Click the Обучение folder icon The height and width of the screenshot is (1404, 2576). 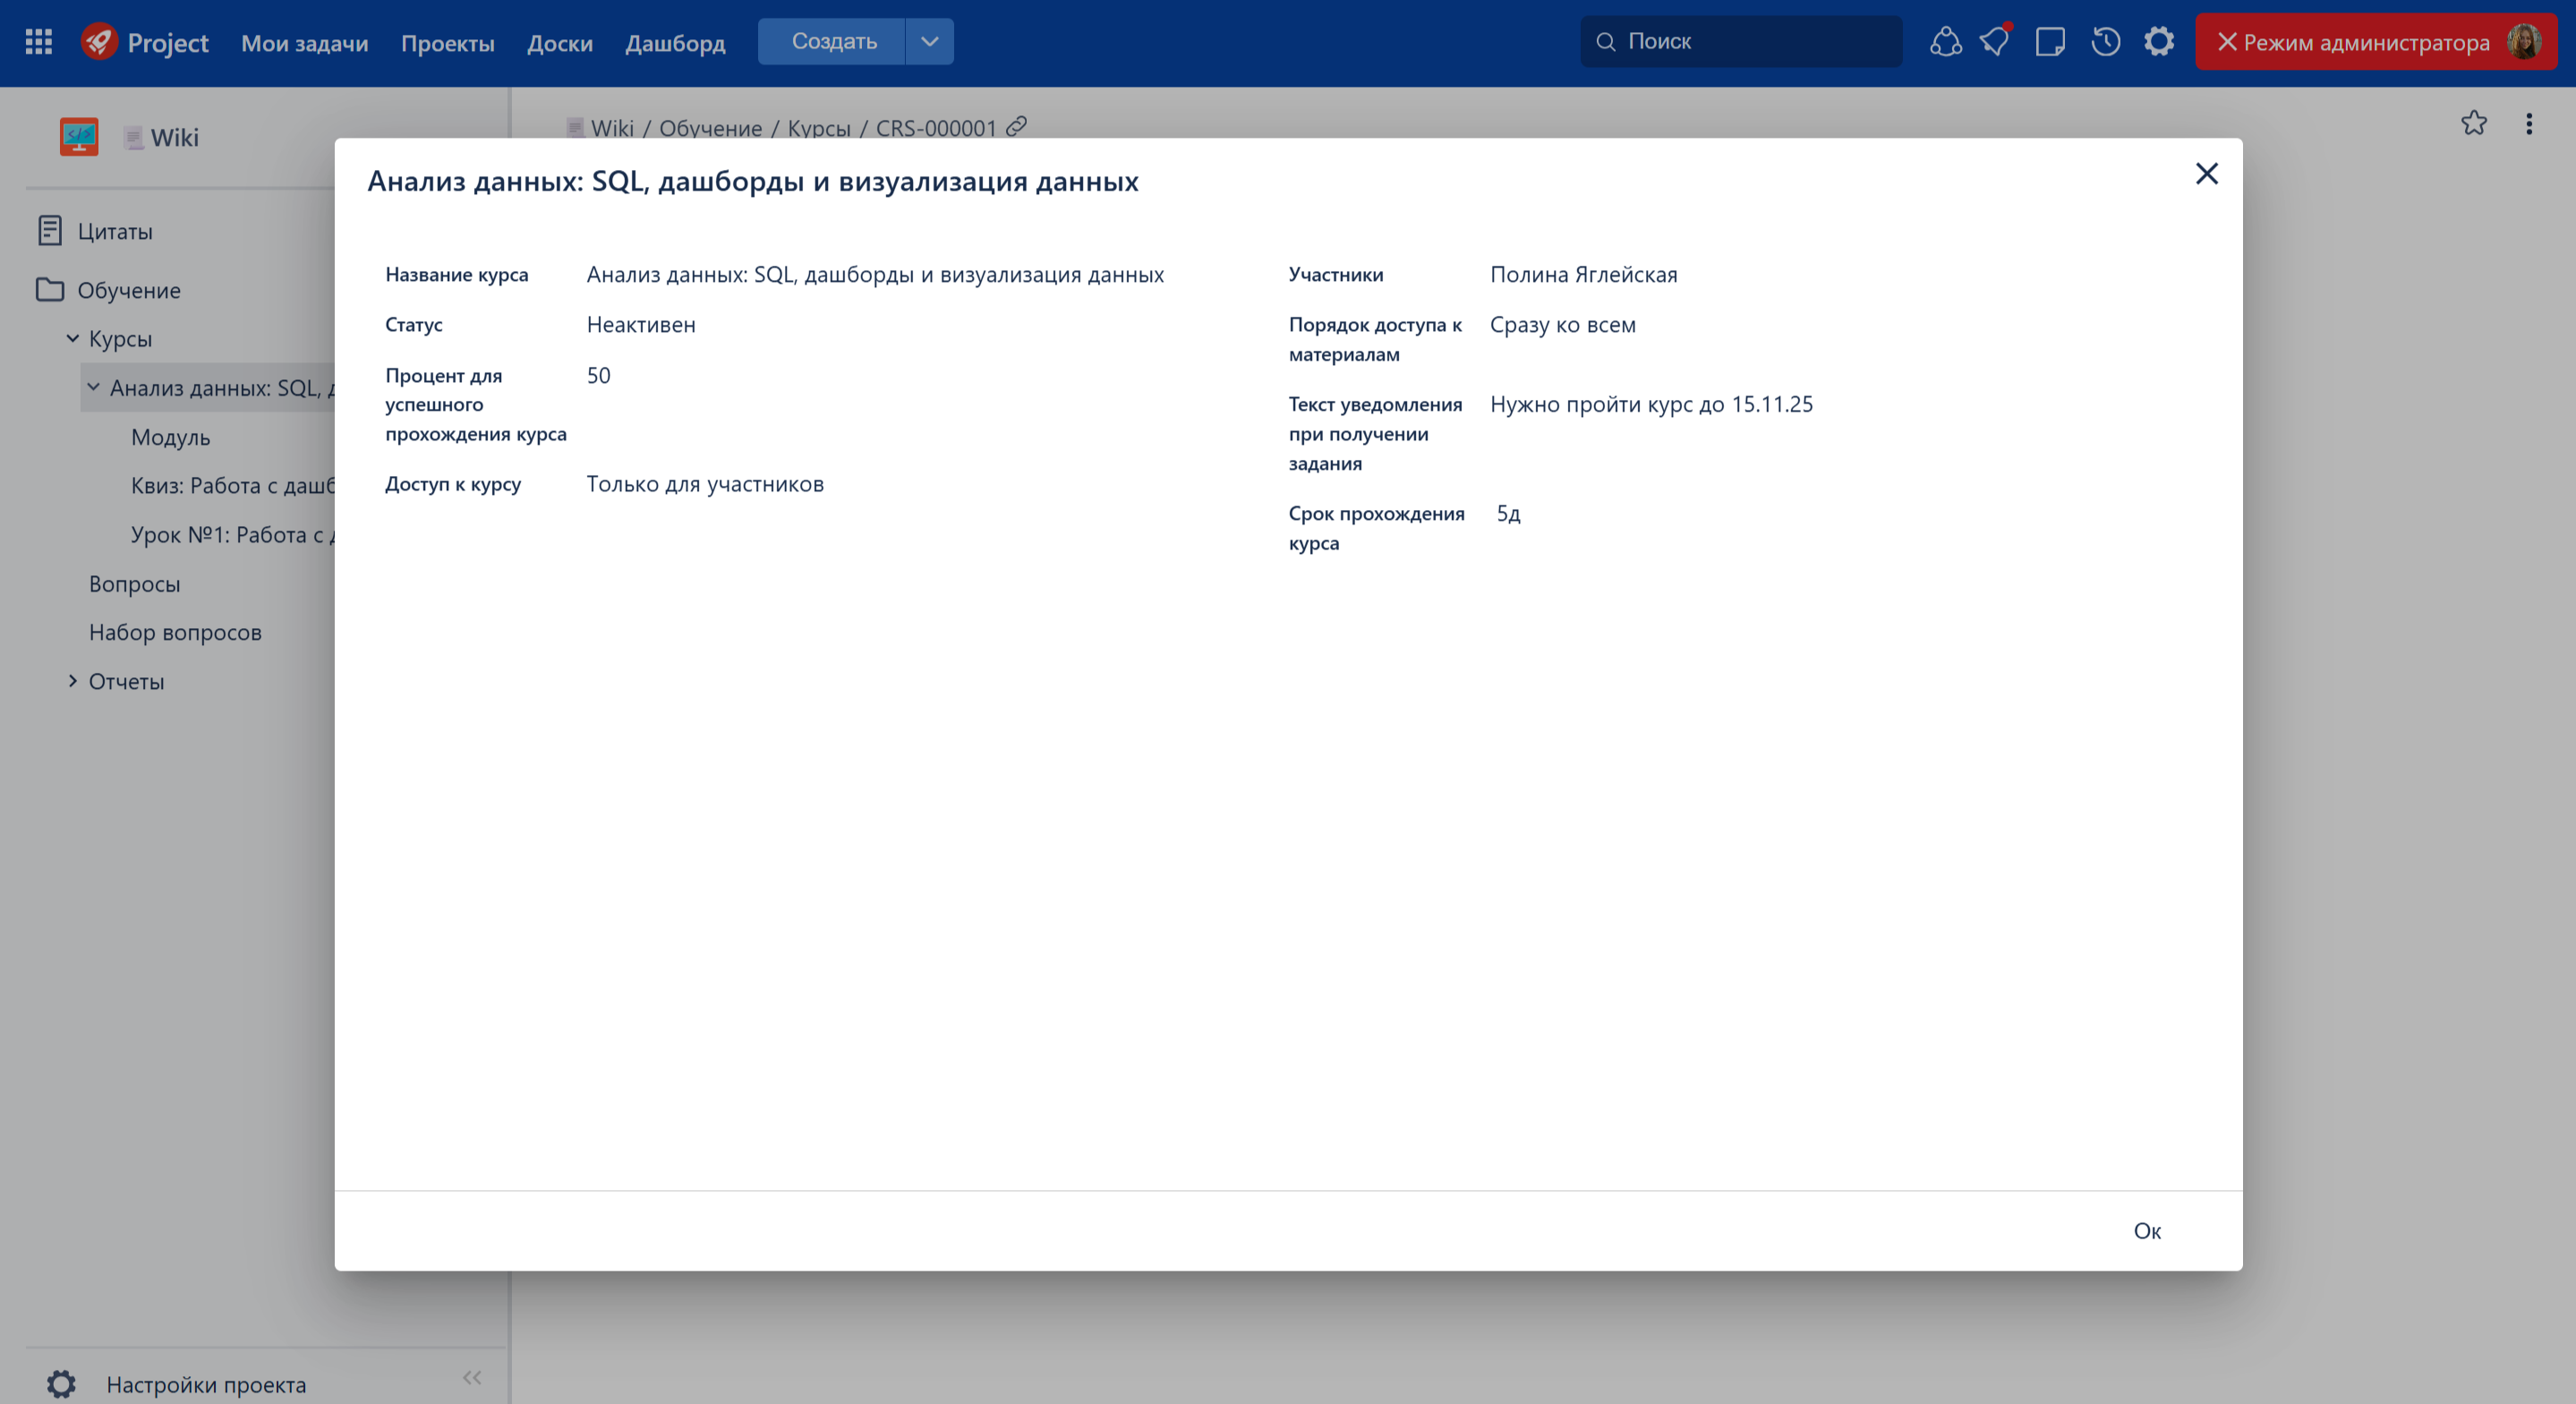point(49,289)
